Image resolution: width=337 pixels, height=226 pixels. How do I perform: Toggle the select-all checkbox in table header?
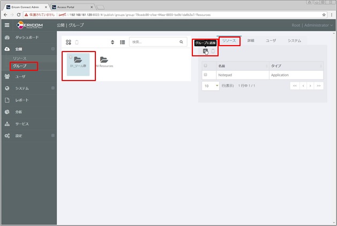click(205, 65)
